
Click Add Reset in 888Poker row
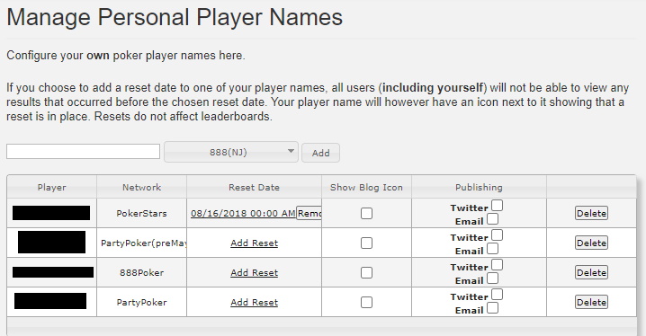click(x=255, y=273)
